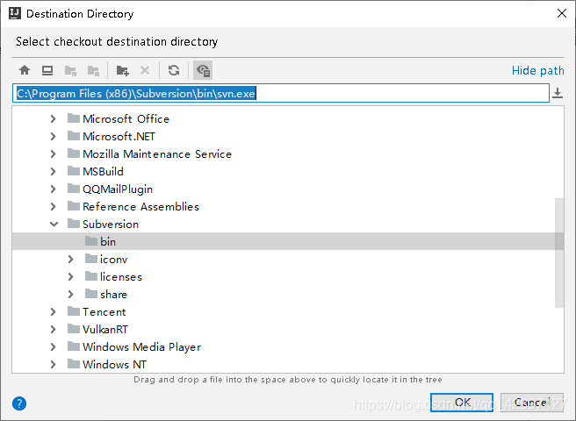Expand the Tencent folder
Screen dimensions: 576x421
coord(54,312)
